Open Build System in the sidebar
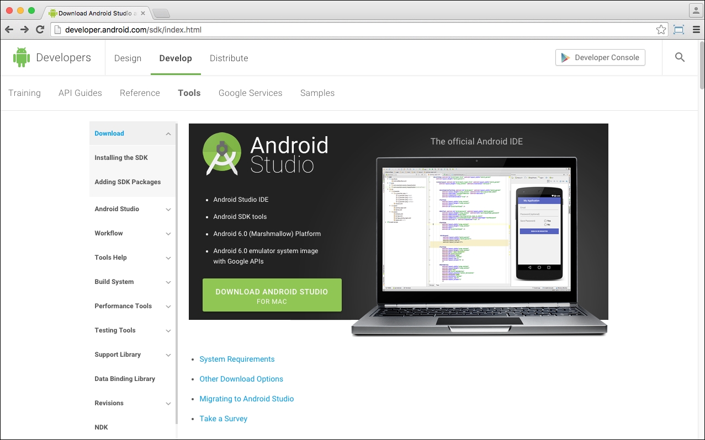The width and height of the screenshot is (705, 440). 114,282
